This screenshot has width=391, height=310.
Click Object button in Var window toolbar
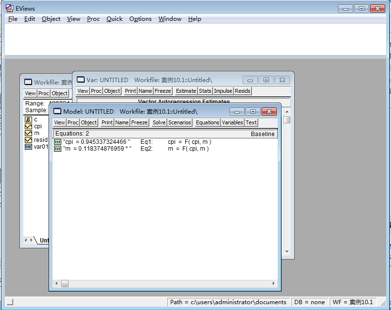point(112,91)
